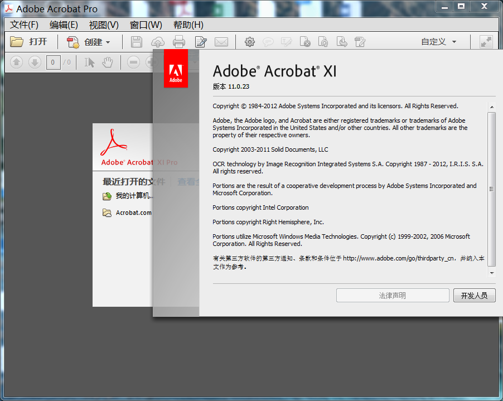Click the Preferences gear icon
The image size is (503, 401).
point(250,42)
